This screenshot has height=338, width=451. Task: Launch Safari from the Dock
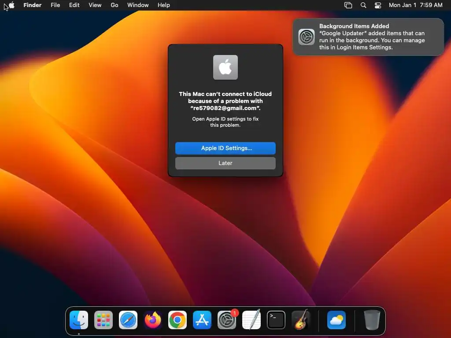pyautogui.click(x=128, y=320)
